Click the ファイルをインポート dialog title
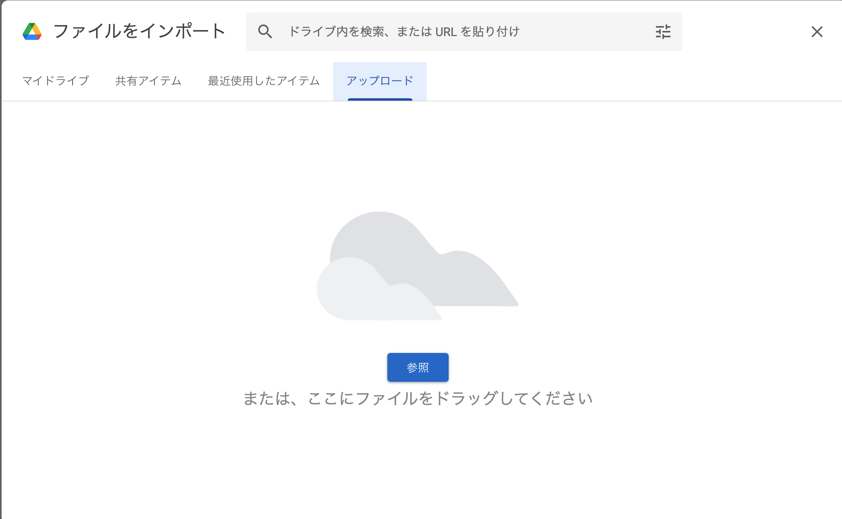 139,32
